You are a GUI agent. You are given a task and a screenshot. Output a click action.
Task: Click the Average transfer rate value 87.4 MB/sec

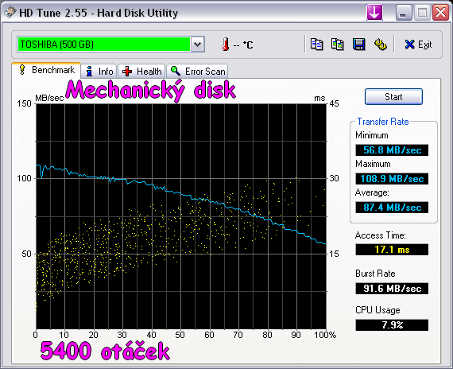pos(392,208)
